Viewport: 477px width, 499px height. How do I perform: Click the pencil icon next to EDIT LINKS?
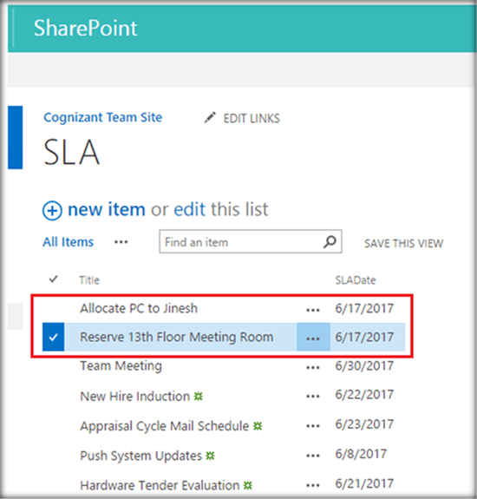pos(210,117)
